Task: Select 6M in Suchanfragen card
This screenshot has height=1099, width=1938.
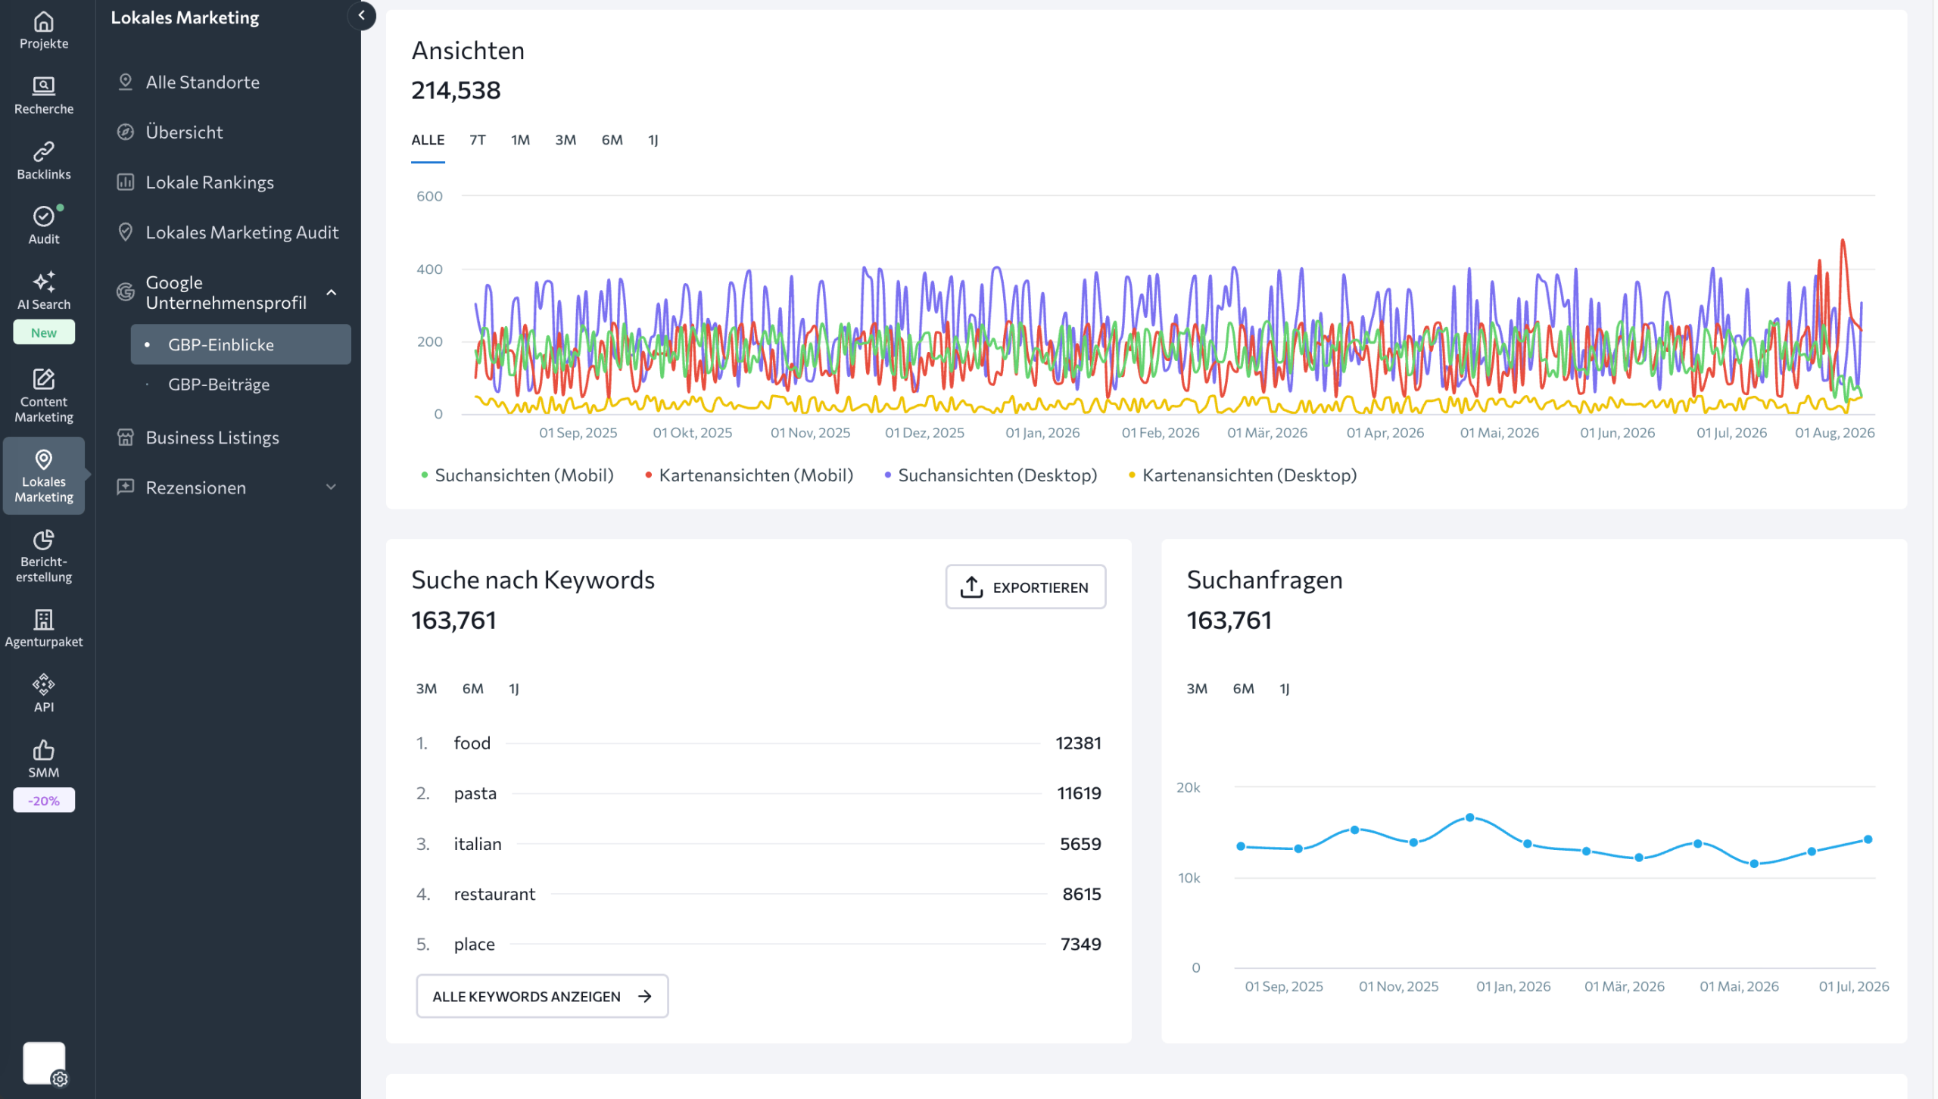Action: click(x=1244, y=689)
